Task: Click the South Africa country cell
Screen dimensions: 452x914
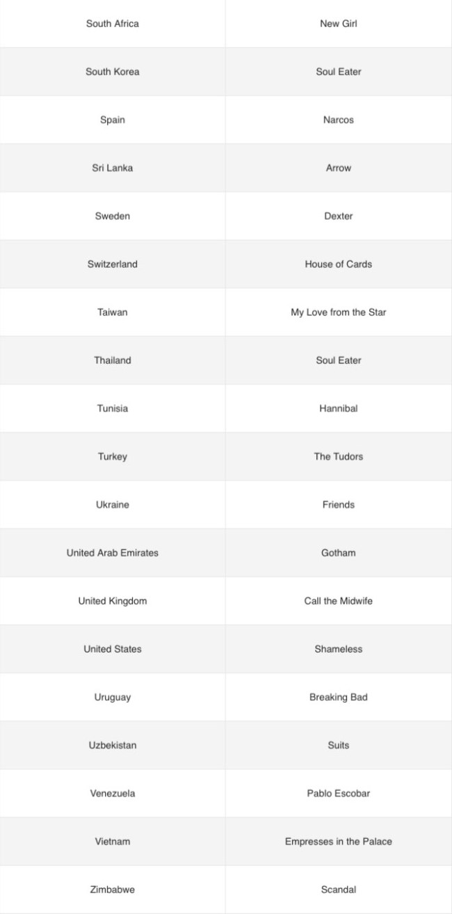Action: point(113,24)
